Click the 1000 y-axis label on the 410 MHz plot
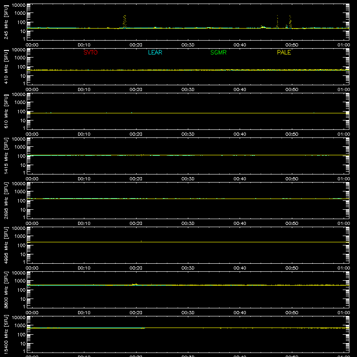This screenshot has height=357, width=357. click(x=20, y=58)
